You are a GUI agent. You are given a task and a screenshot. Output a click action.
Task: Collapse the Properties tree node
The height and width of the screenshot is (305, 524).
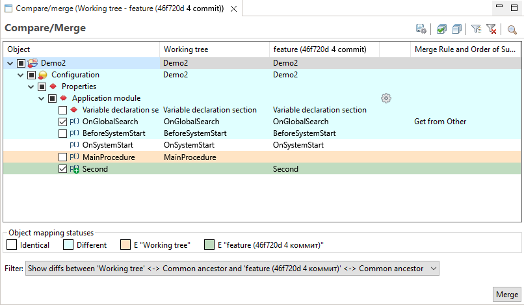31,86
